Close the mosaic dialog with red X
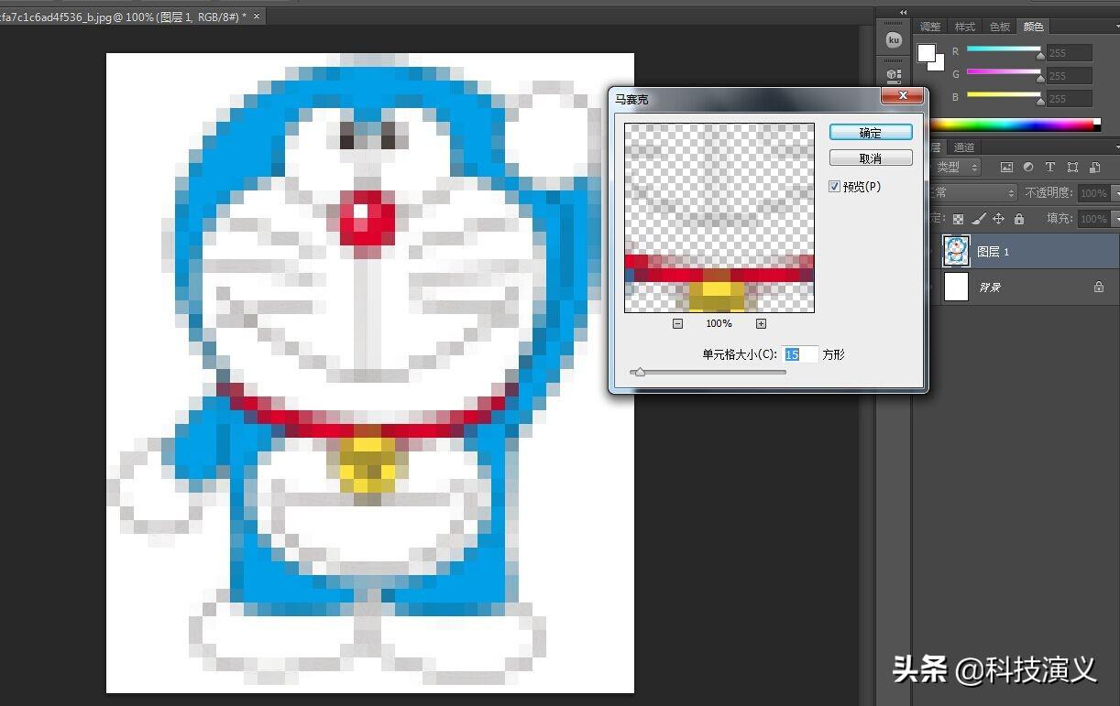Image resolution: width=1120 pixels, height=706 pixels. [x=904, y=96]
